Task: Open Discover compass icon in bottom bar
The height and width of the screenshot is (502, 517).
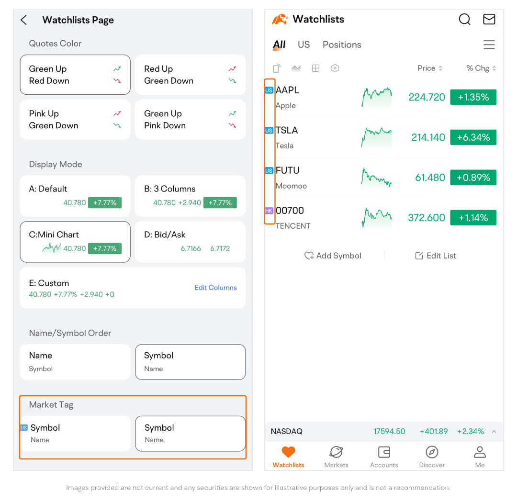Action: pos(432,457)
